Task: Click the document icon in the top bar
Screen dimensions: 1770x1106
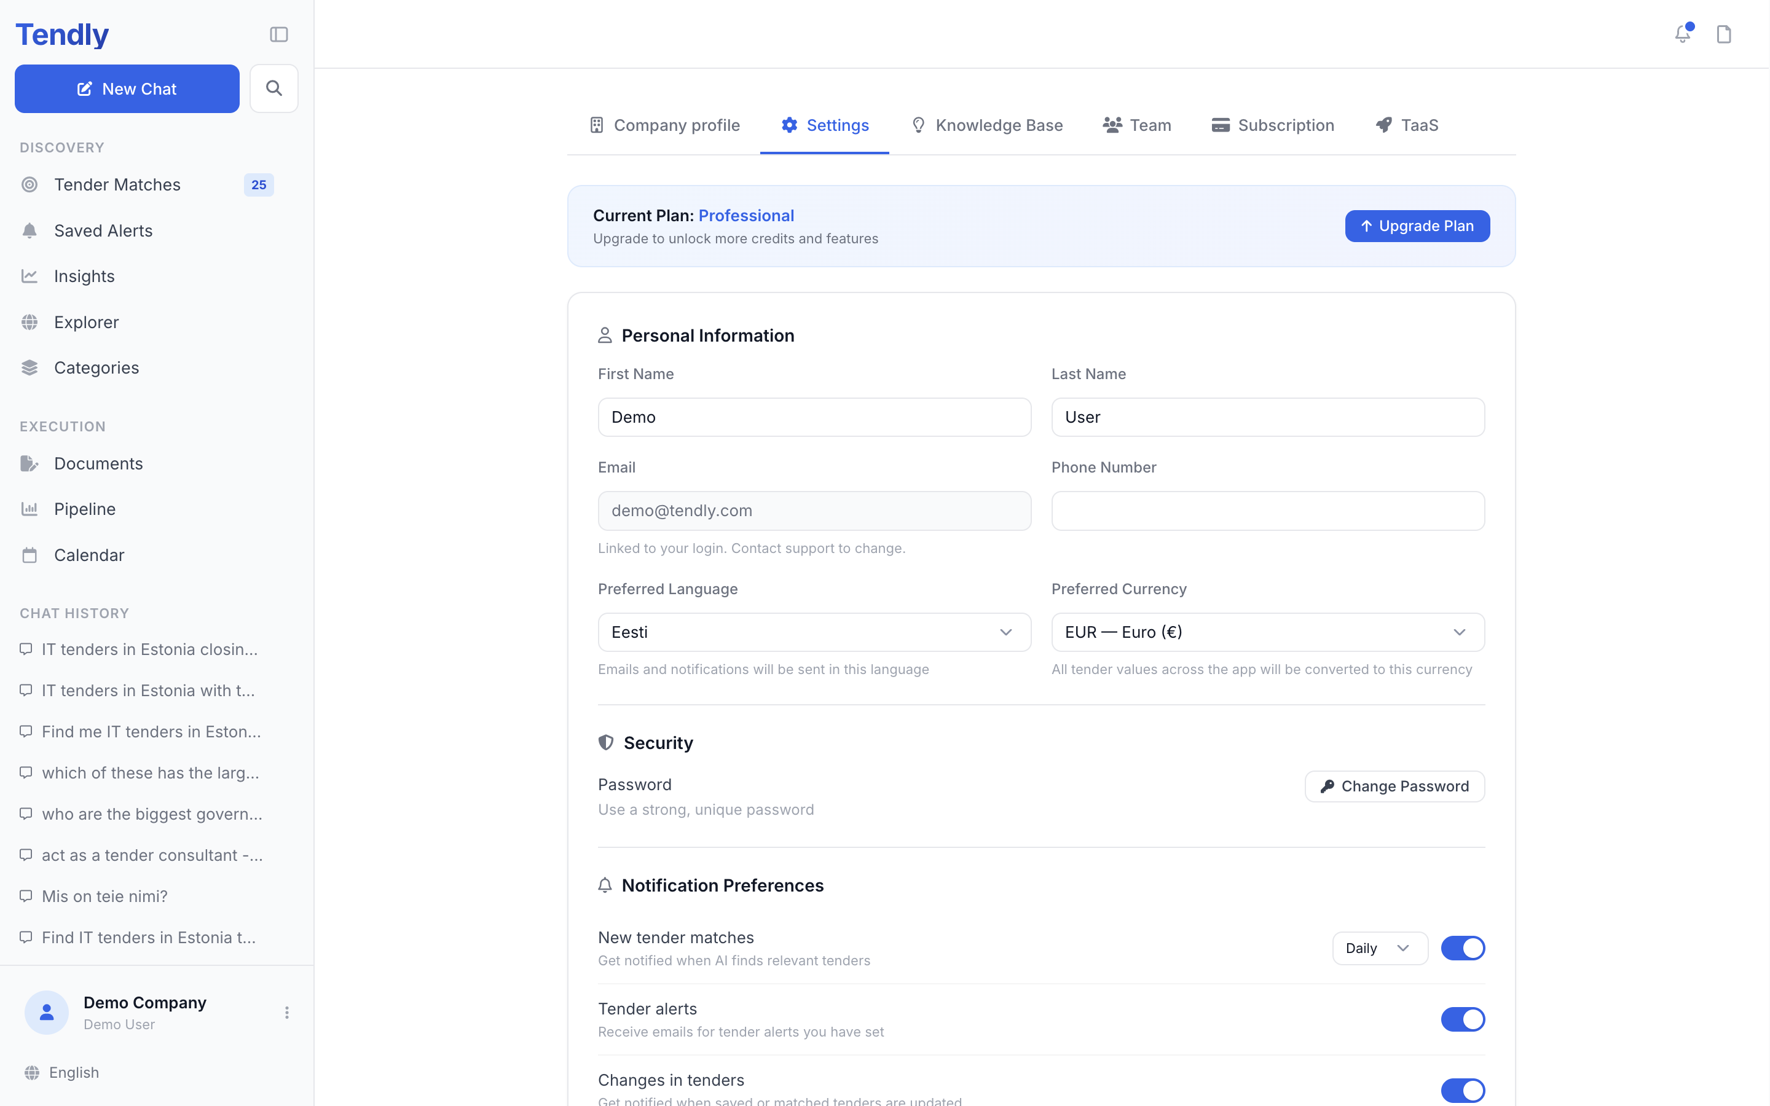Action: coord(1724,34)
